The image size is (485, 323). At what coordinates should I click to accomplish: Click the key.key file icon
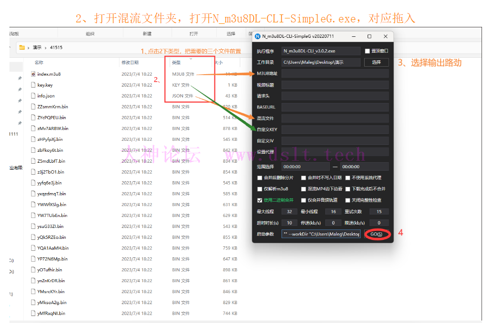pyautogui.click(x=33, y=85)
